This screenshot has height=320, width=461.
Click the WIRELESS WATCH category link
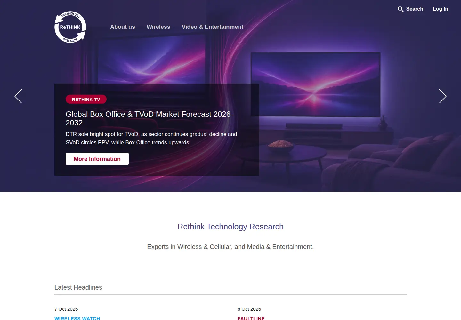pyautogui.click(x=77, y=318)
